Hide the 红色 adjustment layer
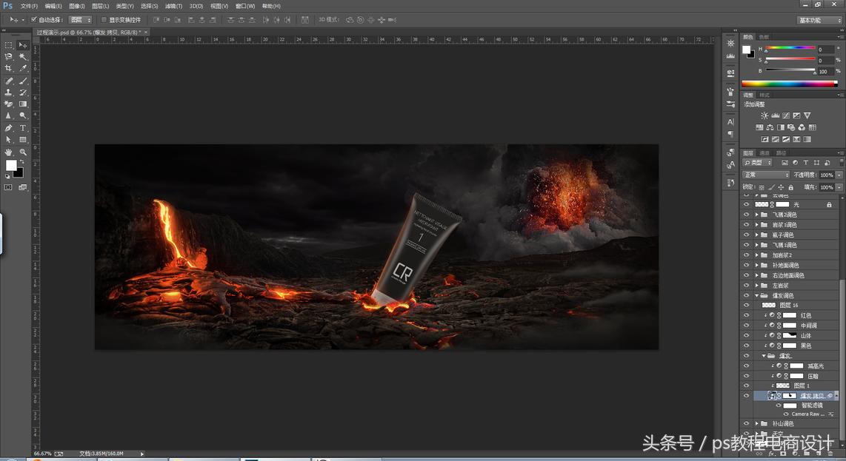 tap(746, 315)
